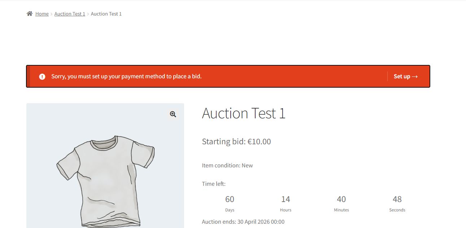Open the Home breadcrumb link
Image resolution: width=466 pixels, height=228 pixels.
pos(42,14)
